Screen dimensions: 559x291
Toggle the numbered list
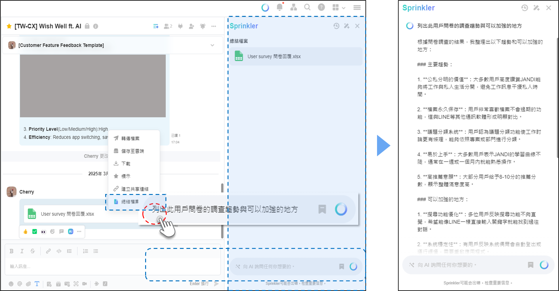(x=85, y=251)
